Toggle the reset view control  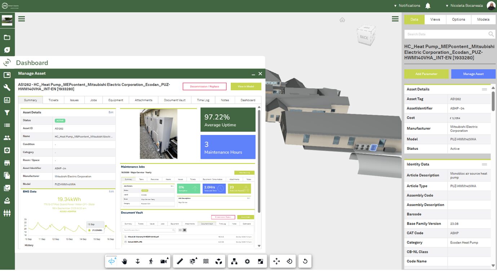pos(305,261)
